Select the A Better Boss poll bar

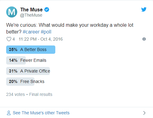(31, 49)
